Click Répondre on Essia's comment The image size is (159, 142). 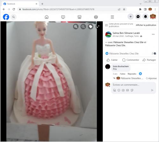132,74
